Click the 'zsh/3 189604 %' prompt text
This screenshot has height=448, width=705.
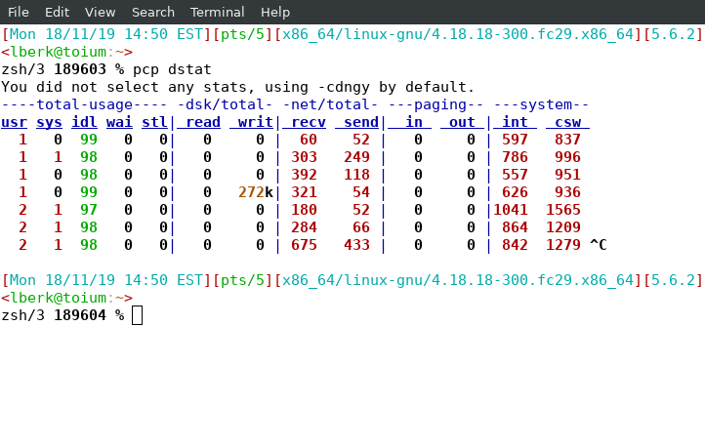pos(62,315)
